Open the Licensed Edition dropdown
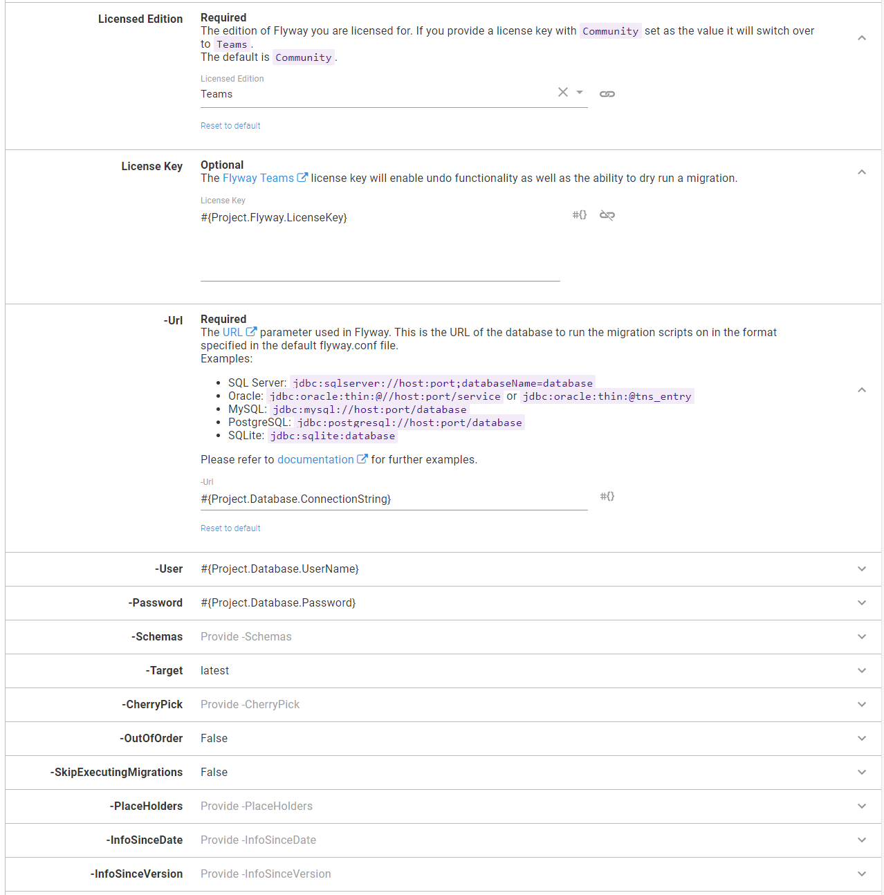884x895 pixels. (x=580, y=92)
